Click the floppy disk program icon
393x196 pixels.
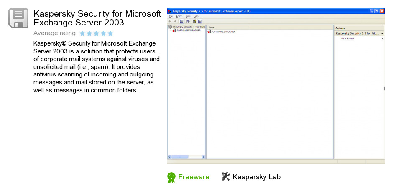click(18, 18)
